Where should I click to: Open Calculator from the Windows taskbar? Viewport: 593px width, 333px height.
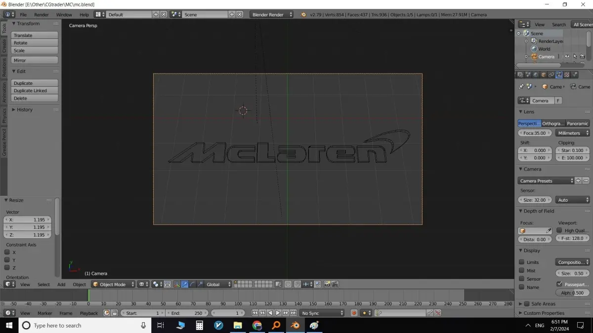coord(200,325)
